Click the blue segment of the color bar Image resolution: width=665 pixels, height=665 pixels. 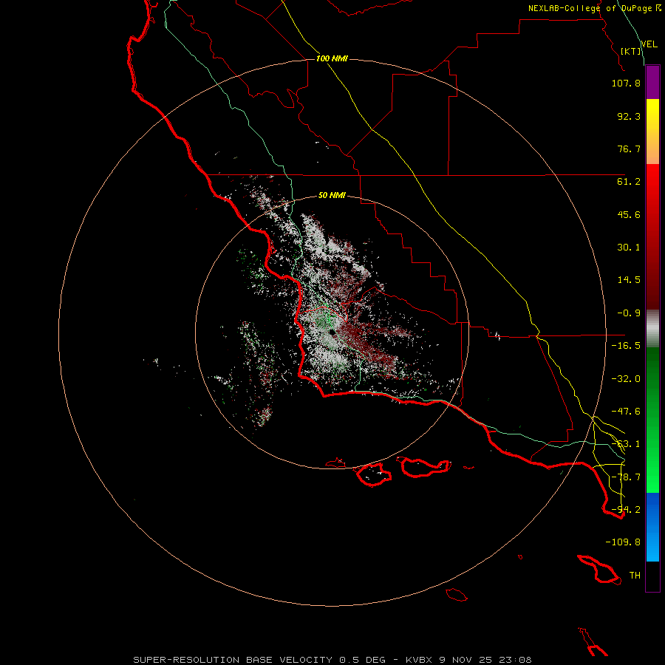pos(652,527)
